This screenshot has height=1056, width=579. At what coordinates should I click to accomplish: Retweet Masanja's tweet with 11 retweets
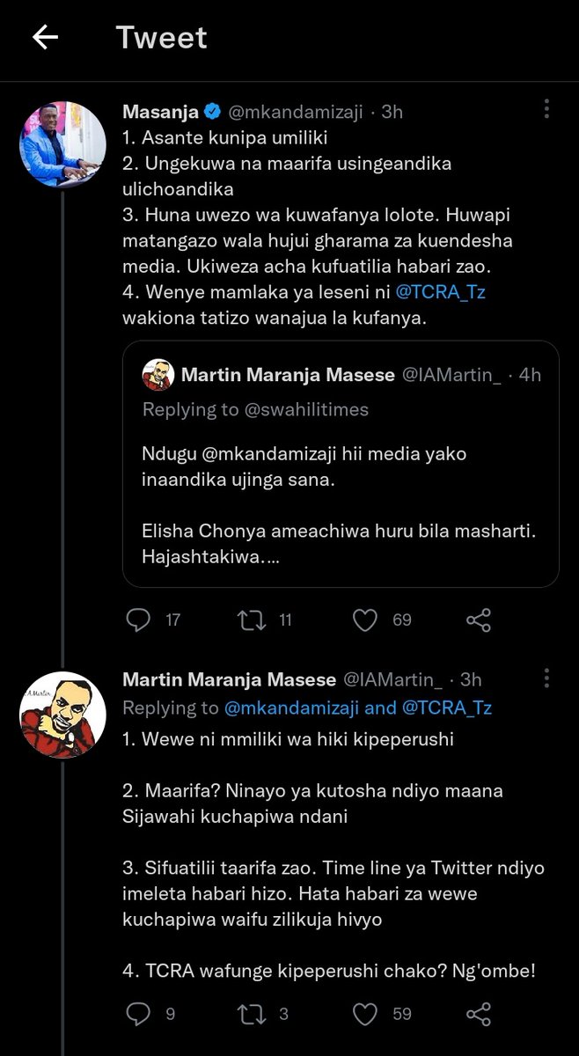pos(253,620)
